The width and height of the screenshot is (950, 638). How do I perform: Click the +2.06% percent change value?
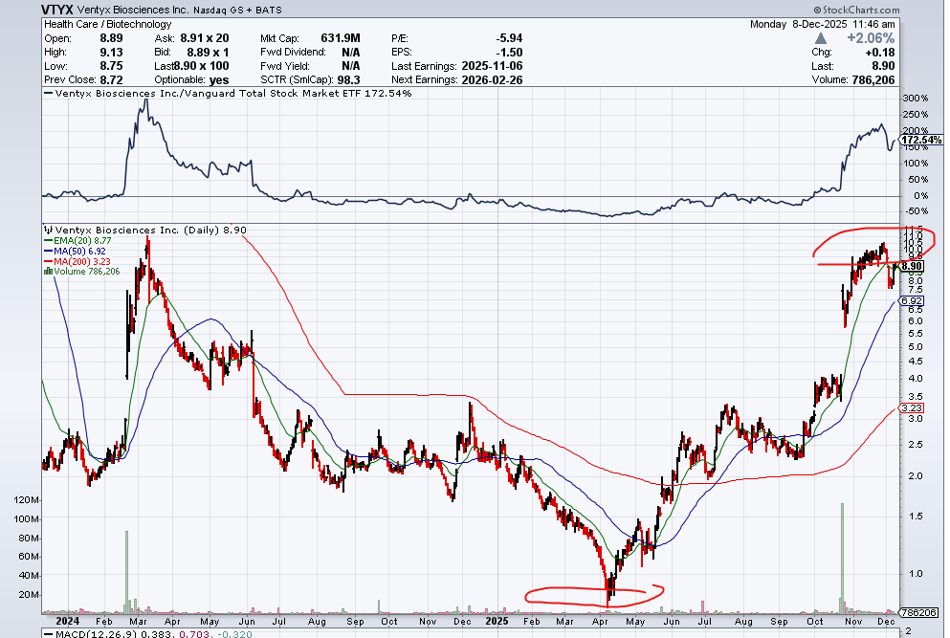tap(871, 38)
